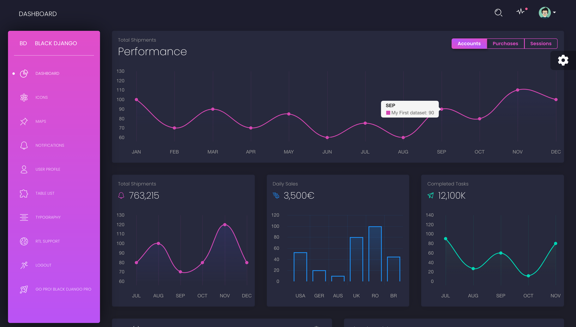576x327 pixels.
Task: Switch to the Purchases tab
Action: click(x=505, y=43)
